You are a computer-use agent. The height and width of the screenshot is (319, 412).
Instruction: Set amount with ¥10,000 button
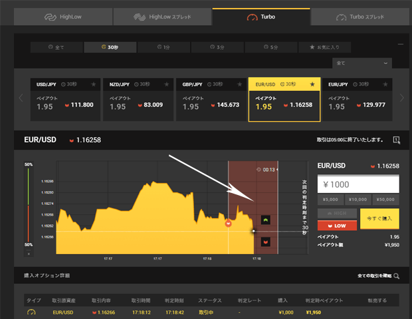pyautogui.click(x=358, y=200)
